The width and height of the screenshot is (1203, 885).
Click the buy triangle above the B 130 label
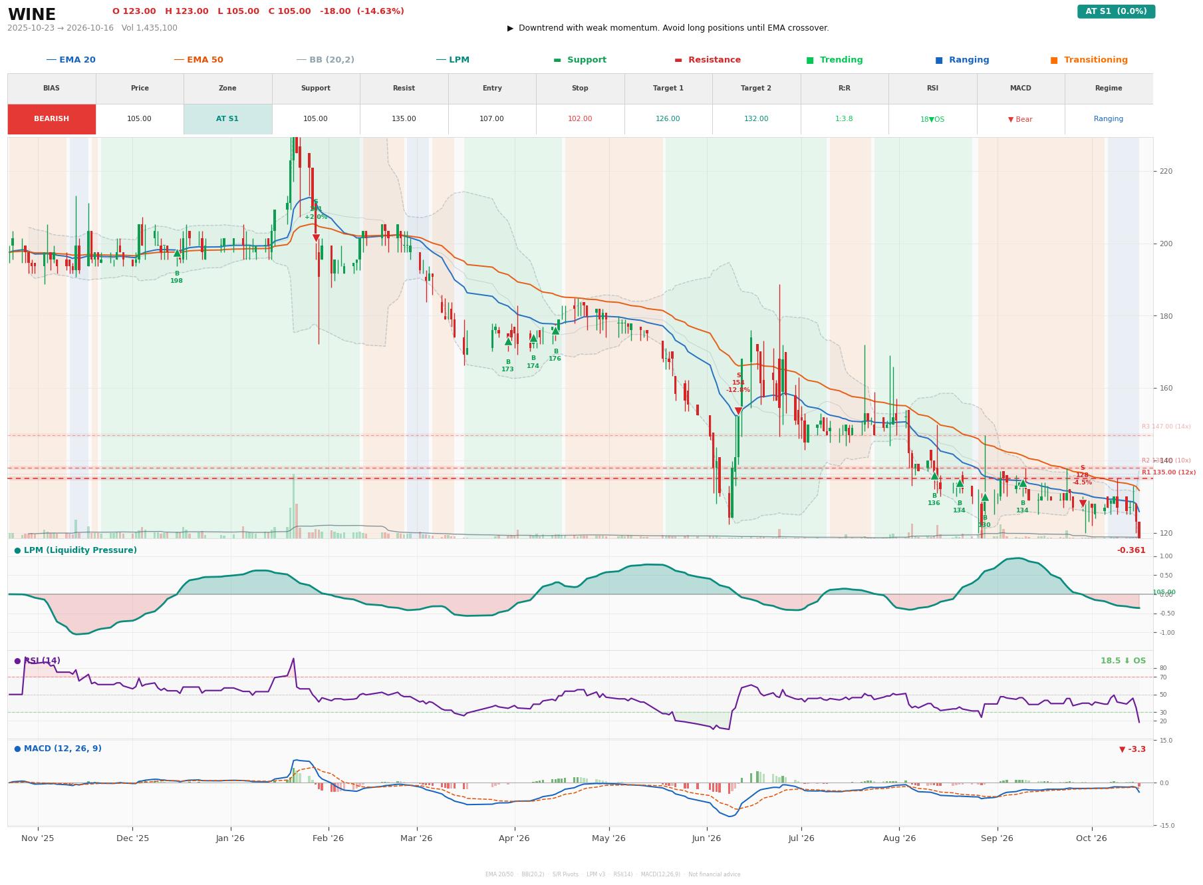click(x=985, y=497)
